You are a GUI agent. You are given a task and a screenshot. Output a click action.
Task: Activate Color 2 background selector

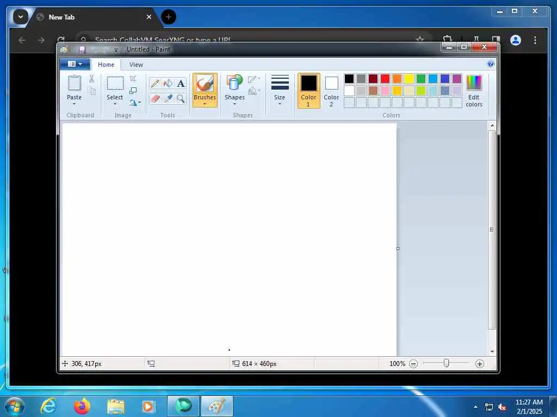pos(331,91)
